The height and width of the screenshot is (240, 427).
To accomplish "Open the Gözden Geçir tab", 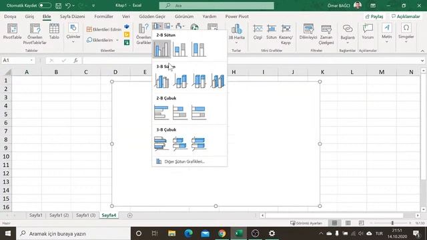I will 152,16.
